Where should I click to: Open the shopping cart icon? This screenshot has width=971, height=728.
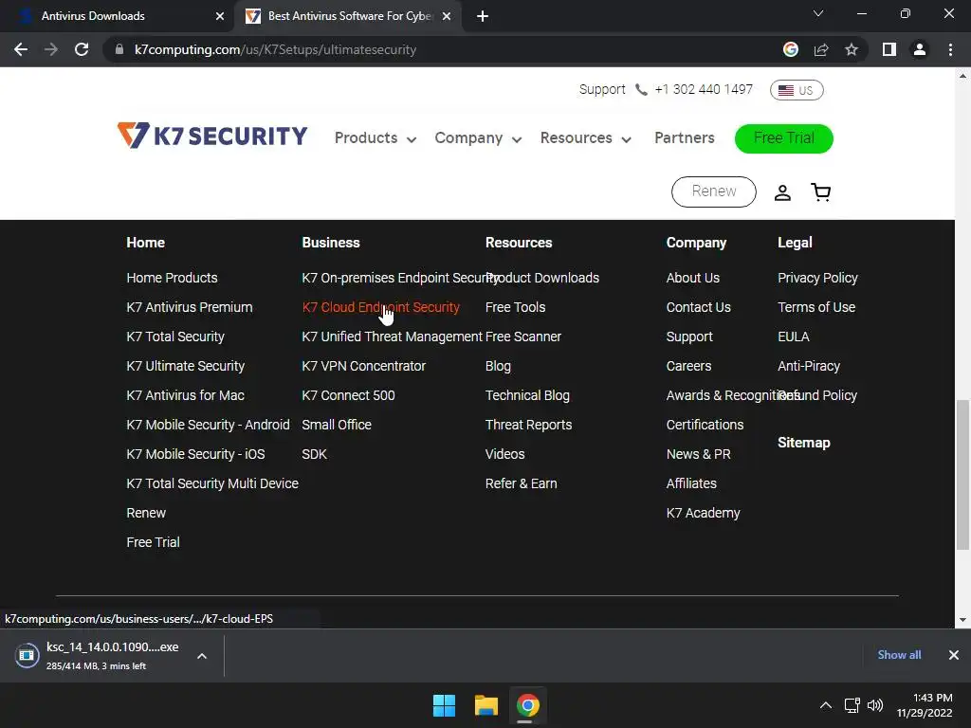tap(821, 191)
